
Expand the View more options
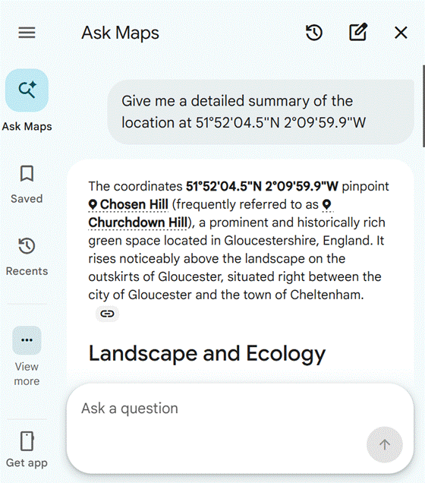[x=27, y=340]
